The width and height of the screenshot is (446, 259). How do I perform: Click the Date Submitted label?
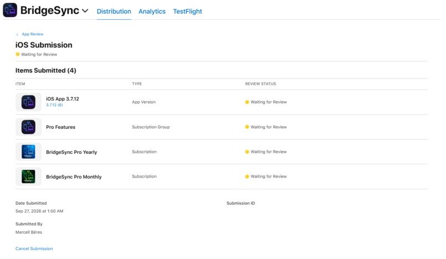pos(31,203)
